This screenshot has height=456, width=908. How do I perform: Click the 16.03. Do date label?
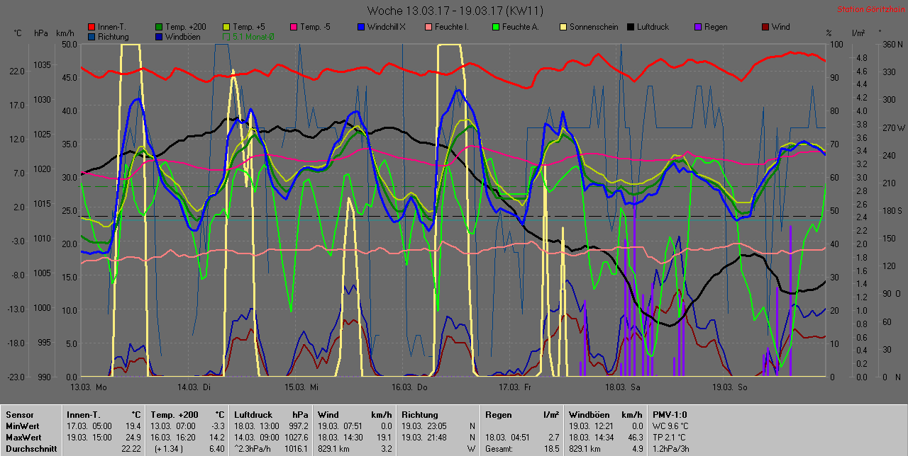click(x=409, y=387)
